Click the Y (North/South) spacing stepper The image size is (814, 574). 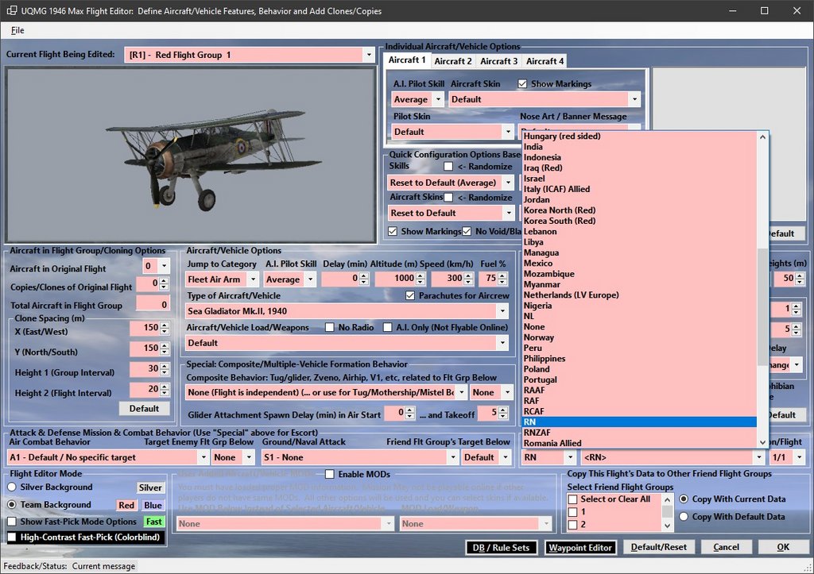pyautogui.click(x=165, y=349)
